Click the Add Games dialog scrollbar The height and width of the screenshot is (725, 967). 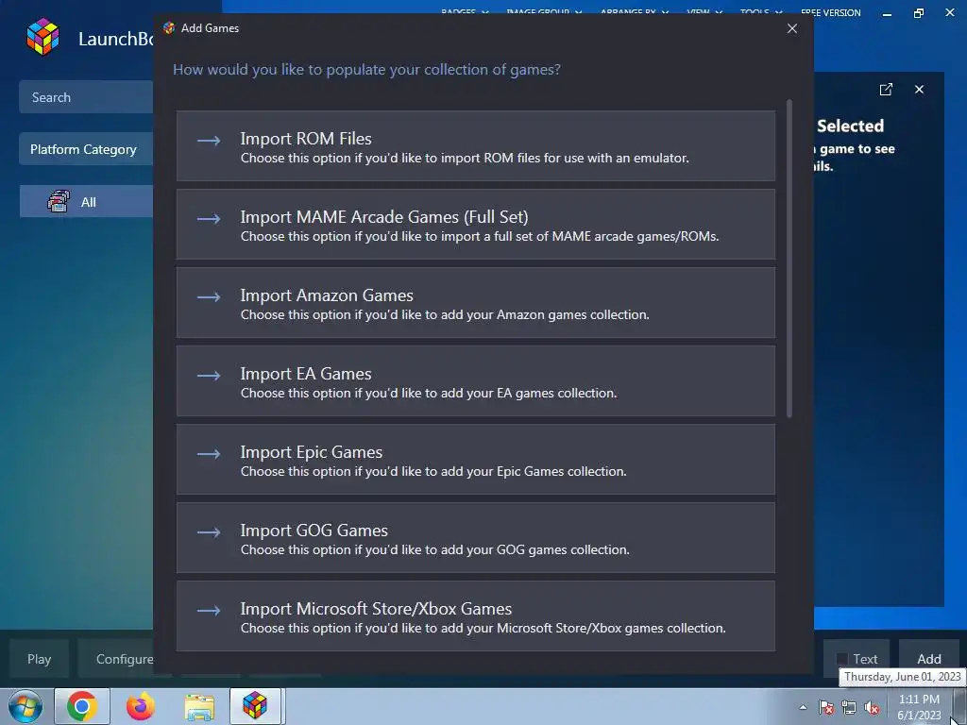point(789,259)
